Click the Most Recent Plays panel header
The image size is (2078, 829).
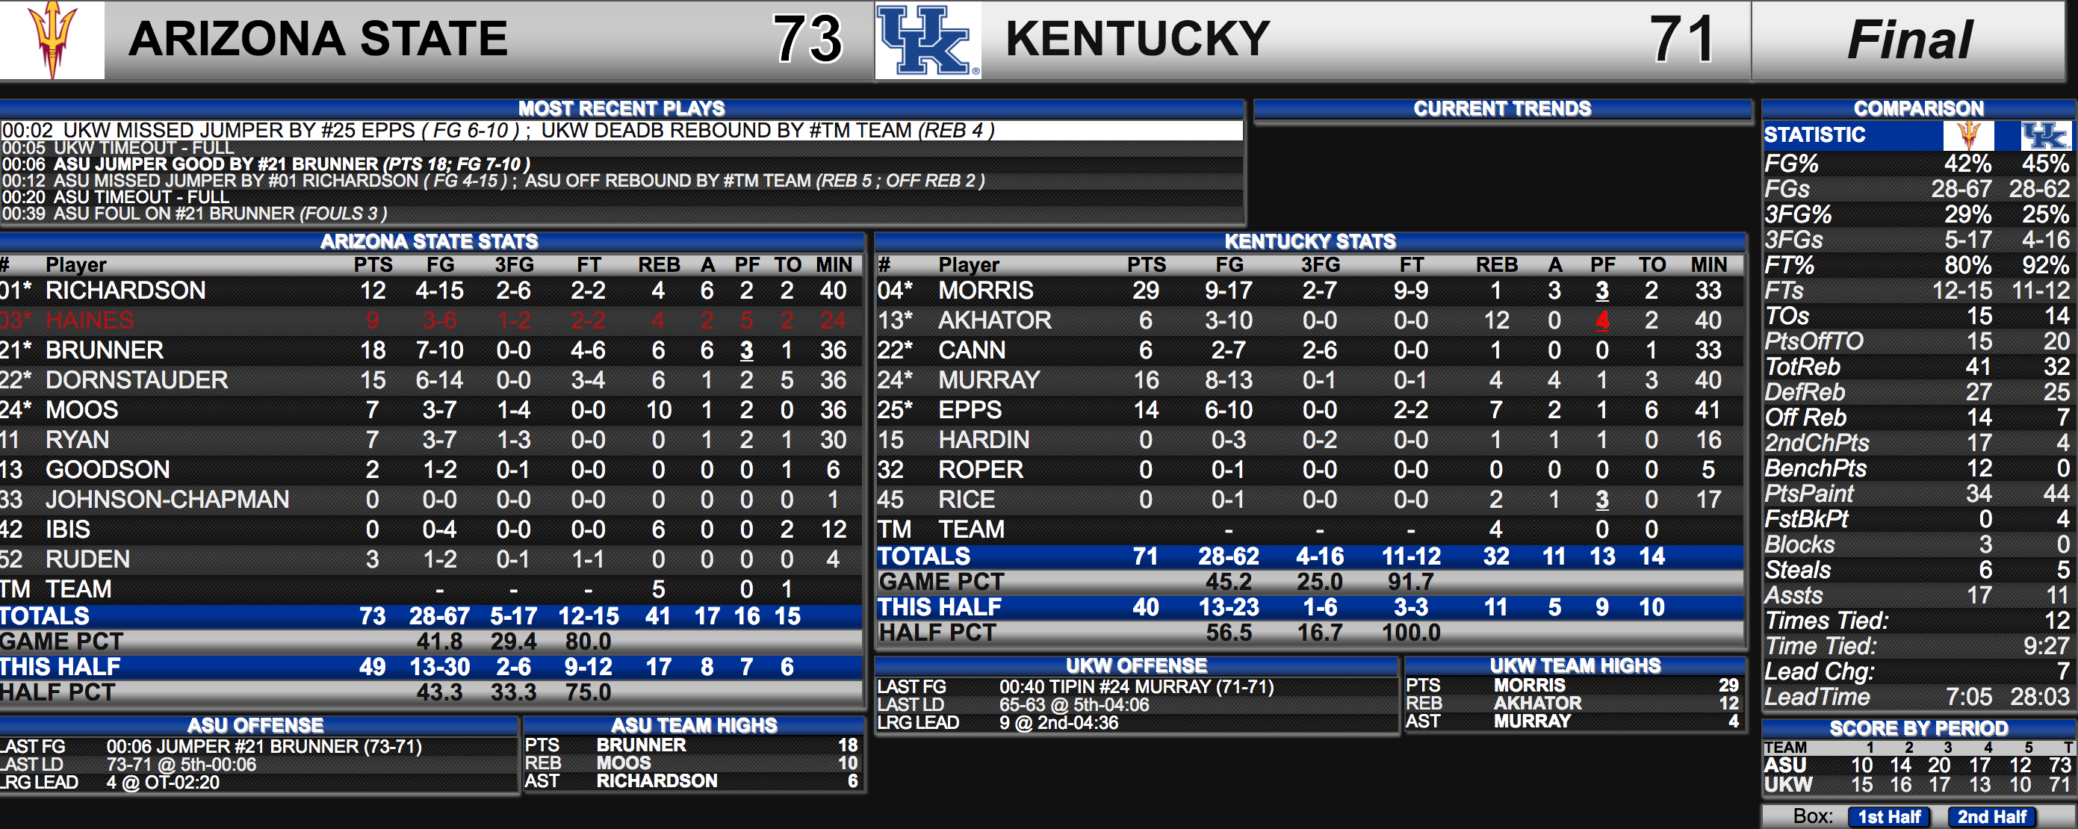point(621,109)
